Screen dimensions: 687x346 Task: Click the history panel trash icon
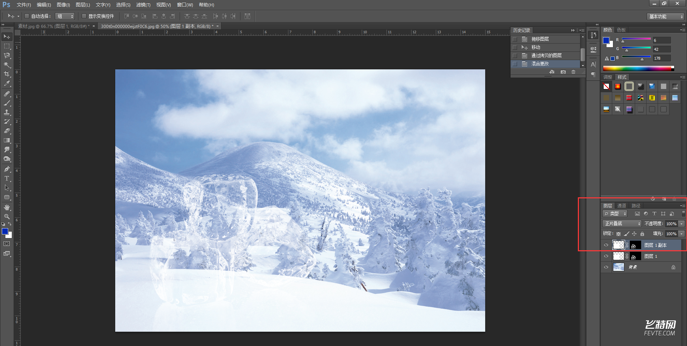pos(574,72)
